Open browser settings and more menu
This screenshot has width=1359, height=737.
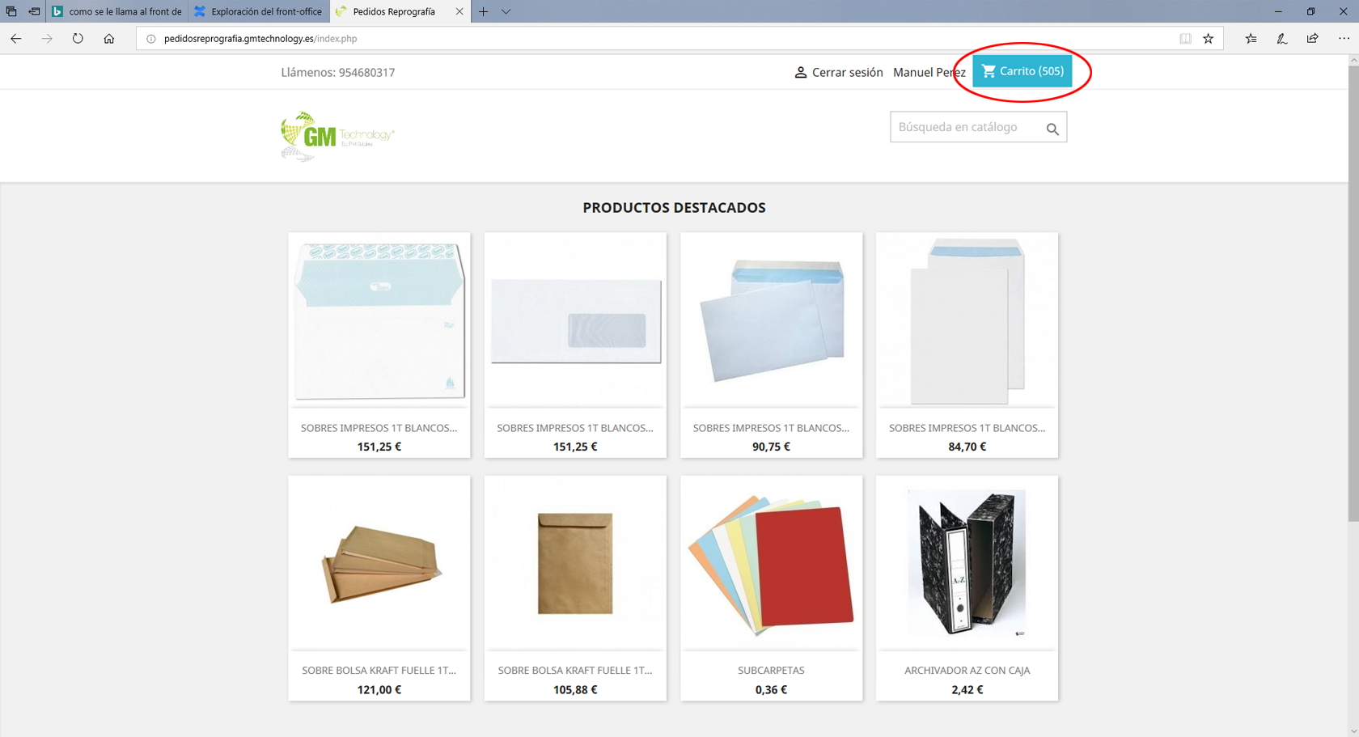[1343, 38]
